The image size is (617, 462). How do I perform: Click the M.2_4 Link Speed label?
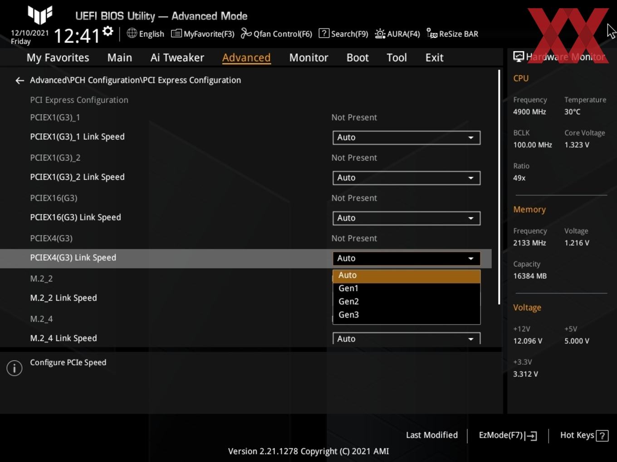click(64, 338)
